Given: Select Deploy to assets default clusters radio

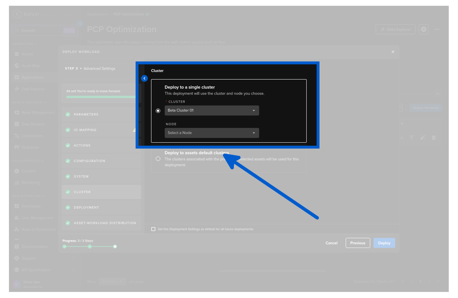Looking at the screenshot, I should pyautogui.click(x=158, y=159).
